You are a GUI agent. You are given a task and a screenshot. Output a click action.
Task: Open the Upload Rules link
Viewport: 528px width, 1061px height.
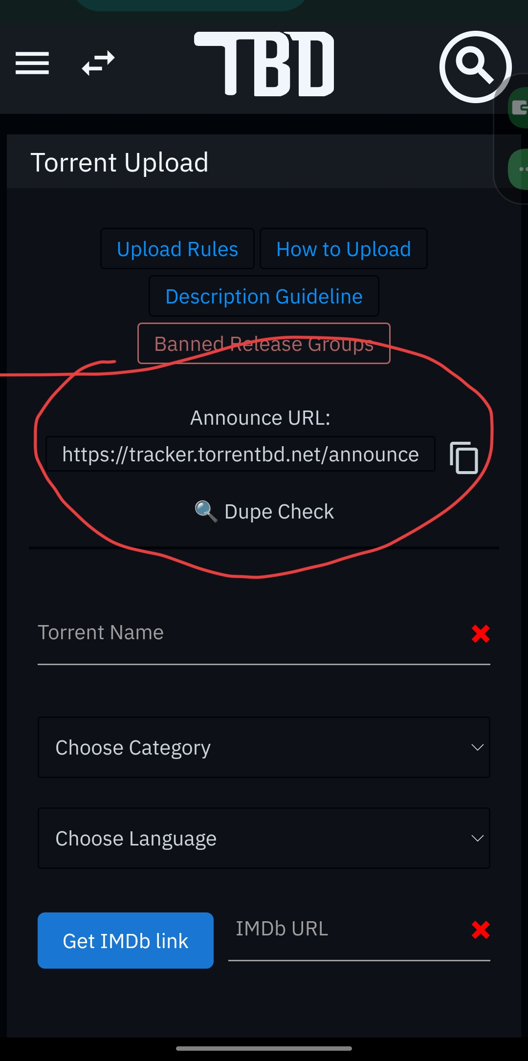[177, 249]
